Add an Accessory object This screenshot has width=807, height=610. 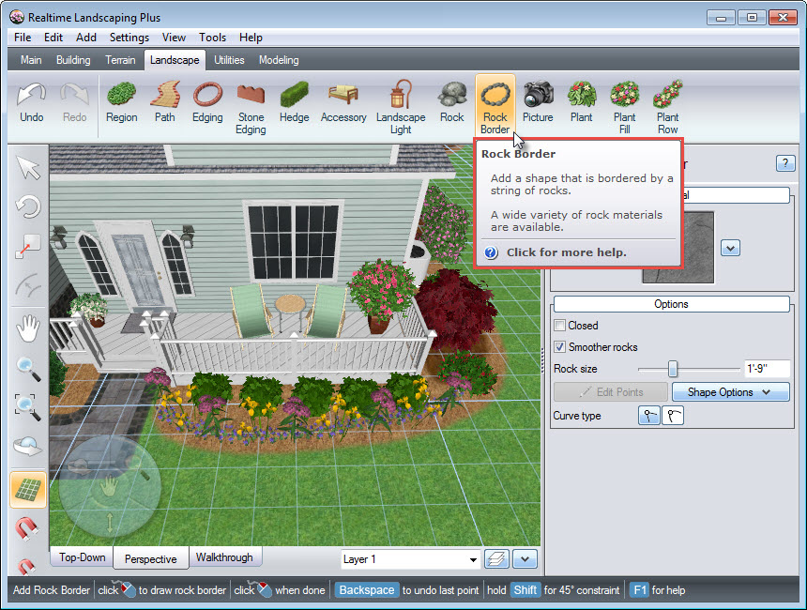tap(343, 103)
